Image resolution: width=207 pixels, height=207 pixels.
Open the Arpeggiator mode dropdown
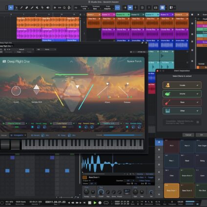pyautogui.click(x=18, y=135)
